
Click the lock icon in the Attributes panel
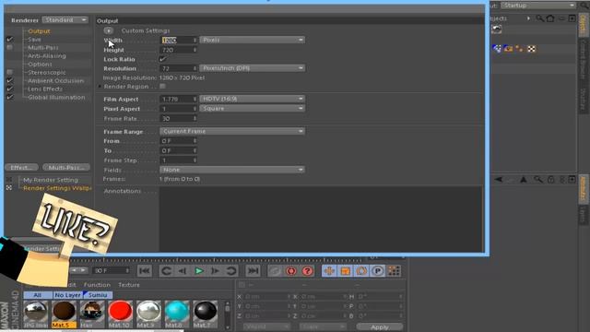coord(551,180)
